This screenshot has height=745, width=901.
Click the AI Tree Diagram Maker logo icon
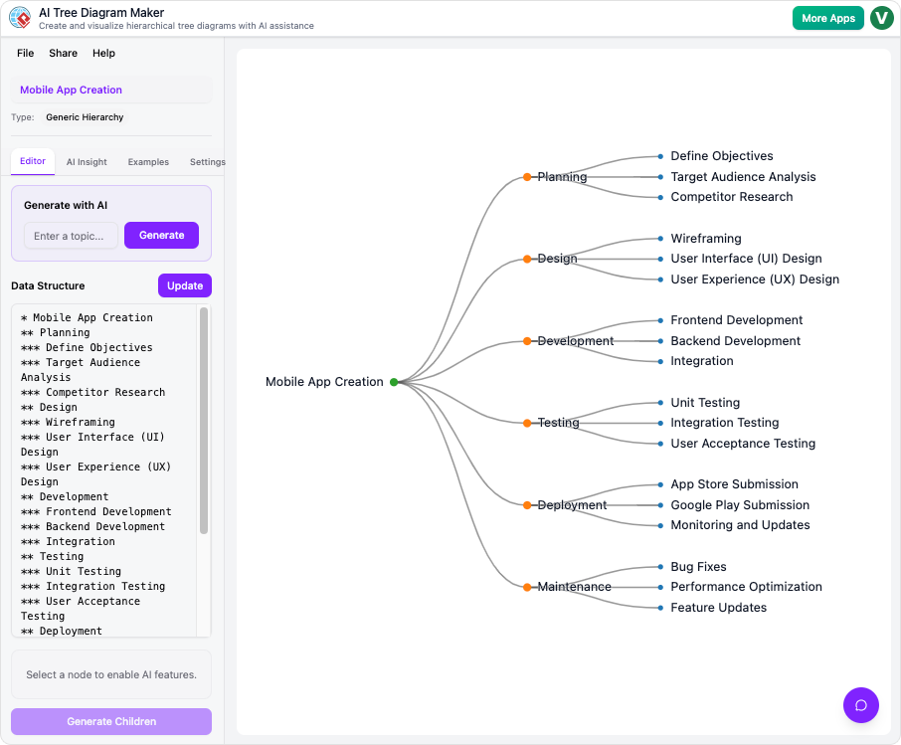[x=22, y=17]
